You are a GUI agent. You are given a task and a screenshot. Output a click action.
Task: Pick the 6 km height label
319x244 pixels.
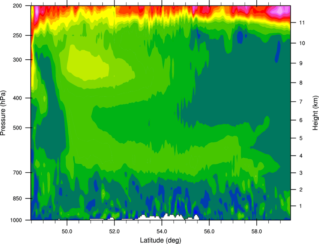click(x=301, y=120)
